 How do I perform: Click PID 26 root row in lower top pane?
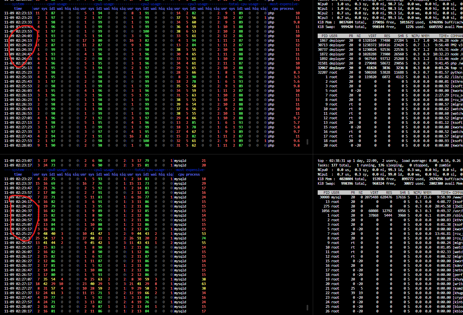[390, 311]
